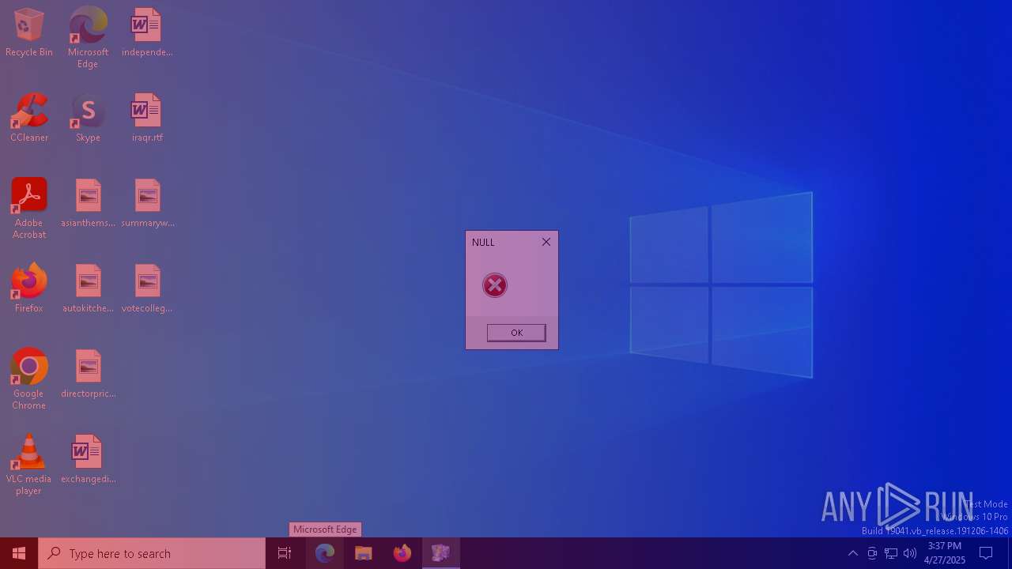The height and width of the screenshot is (569, 1012).
Task: Select the independe... Word document icon
Action: coord(147,32)
